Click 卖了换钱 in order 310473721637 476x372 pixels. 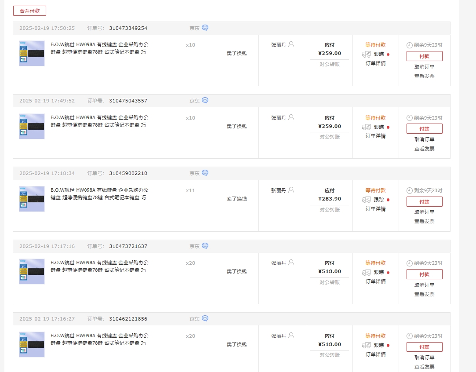click(x=237, y=271)
